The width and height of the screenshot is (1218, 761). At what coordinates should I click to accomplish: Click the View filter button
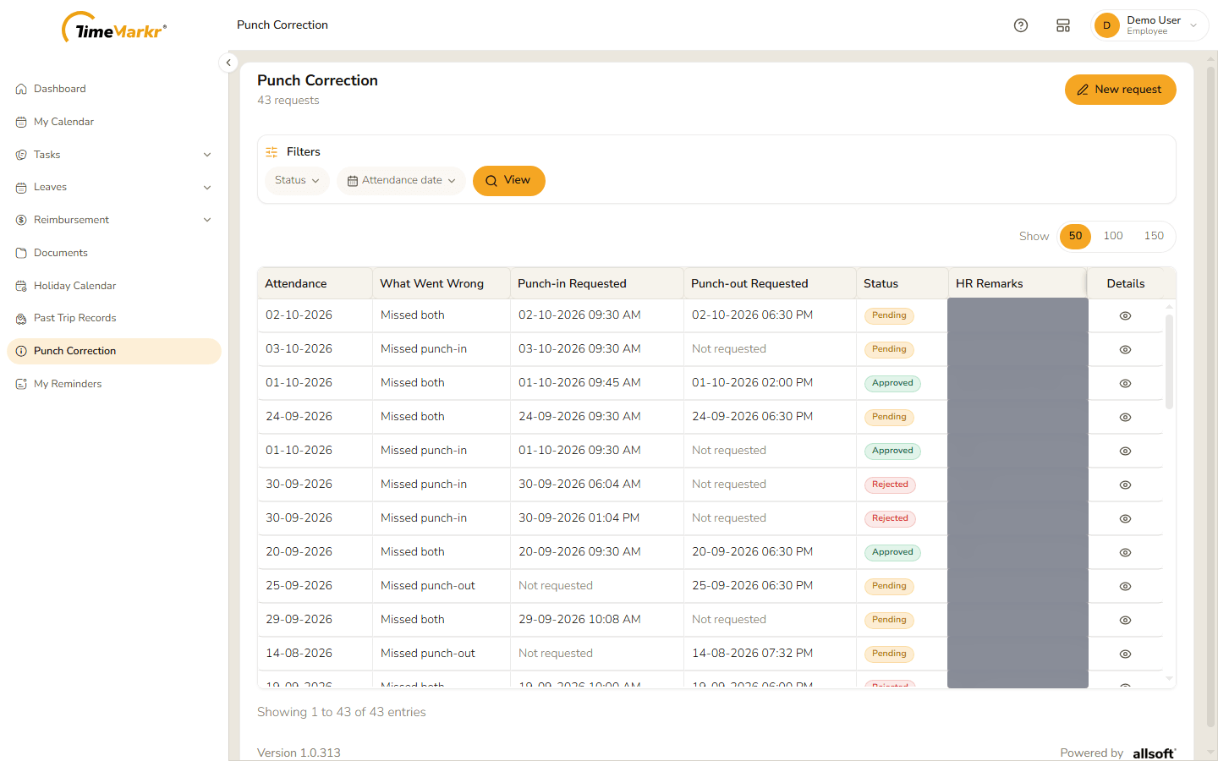(x=508, y=180)
